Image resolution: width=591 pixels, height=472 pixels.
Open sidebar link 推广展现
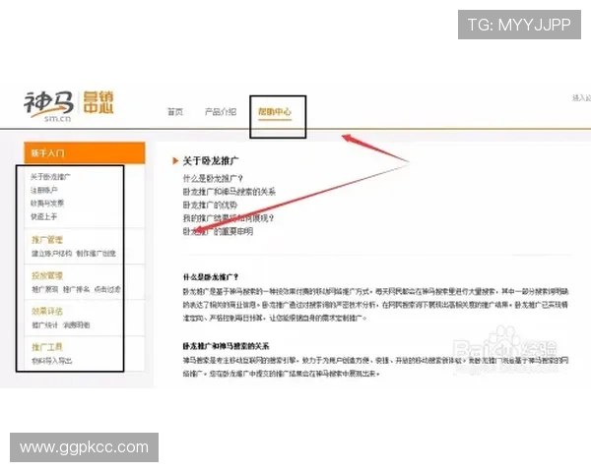[x=45, y=289]
